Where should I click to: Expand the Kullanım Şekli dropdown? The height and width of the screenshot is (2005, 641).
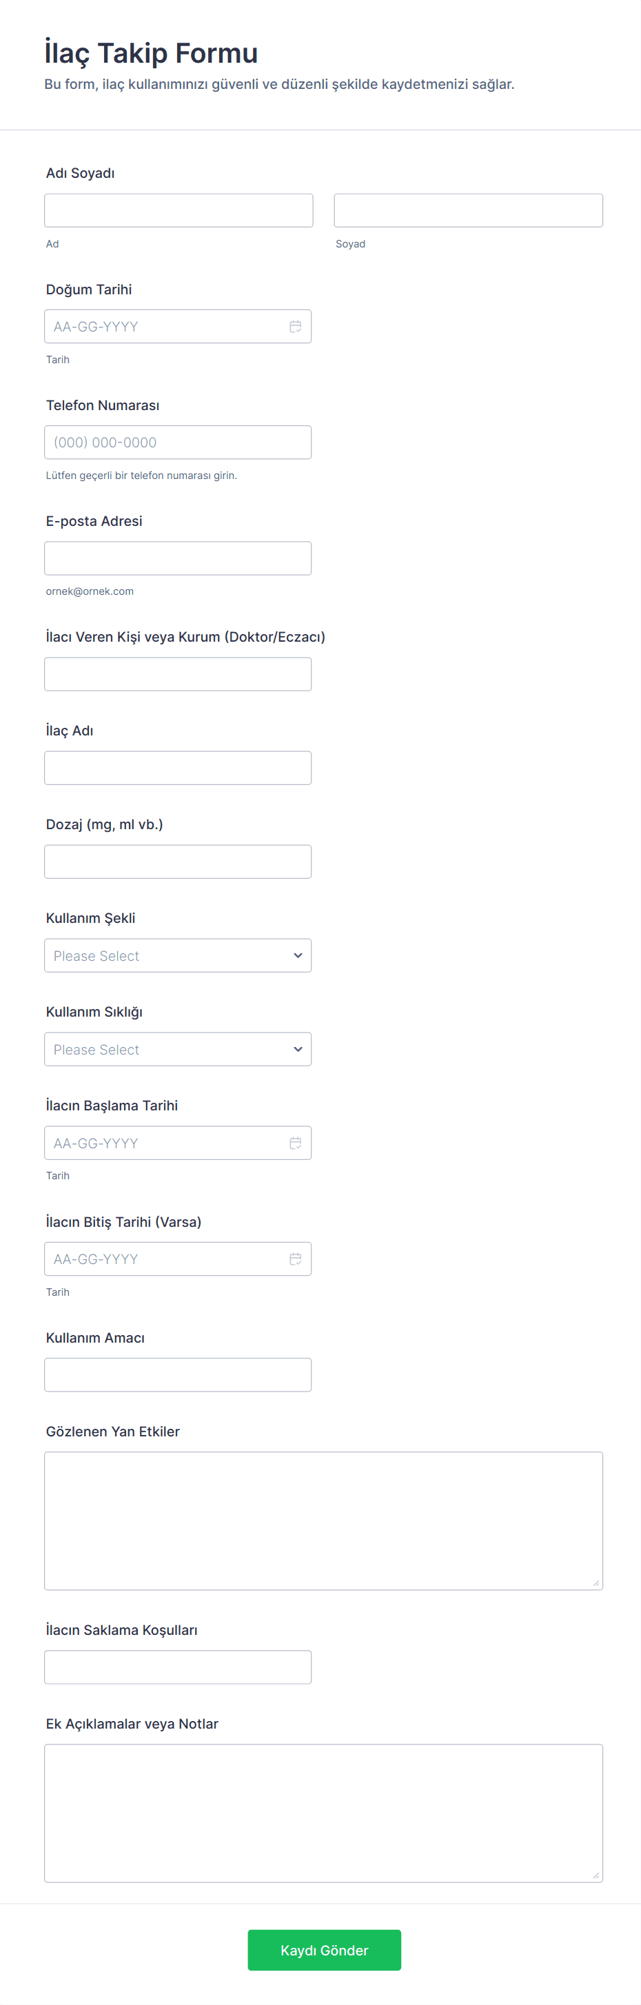point(177,956)
